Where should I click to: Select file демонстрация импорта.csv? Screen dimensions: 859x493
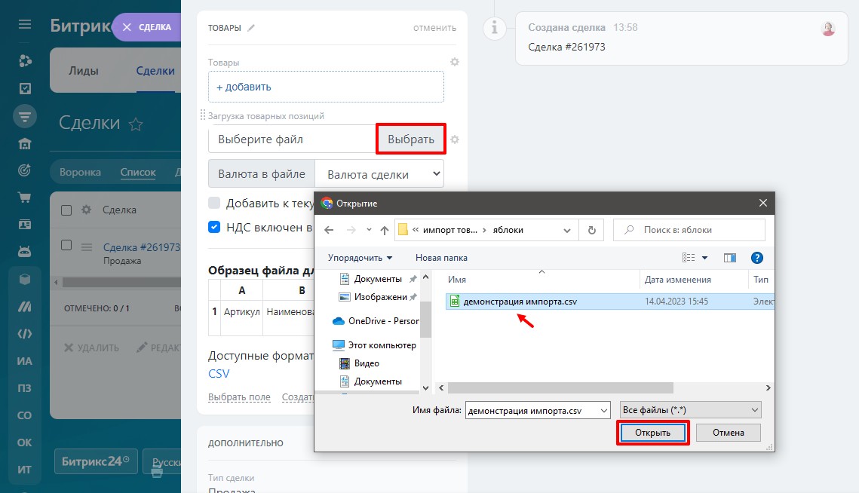pos(520,302)
